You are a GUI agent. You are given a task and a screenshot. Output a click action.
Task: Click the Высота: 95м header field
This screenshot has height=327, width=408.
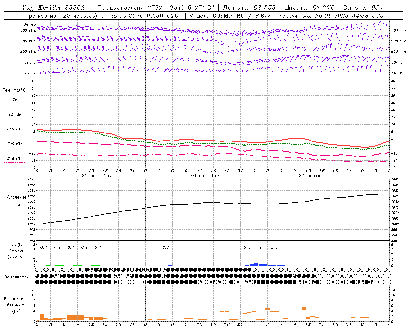point(363,8)
